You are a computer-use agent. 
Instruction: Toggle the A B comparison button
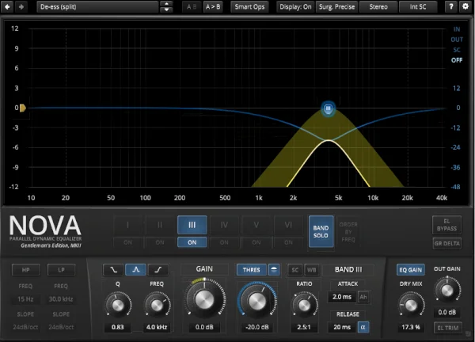(x=192, y=6)
